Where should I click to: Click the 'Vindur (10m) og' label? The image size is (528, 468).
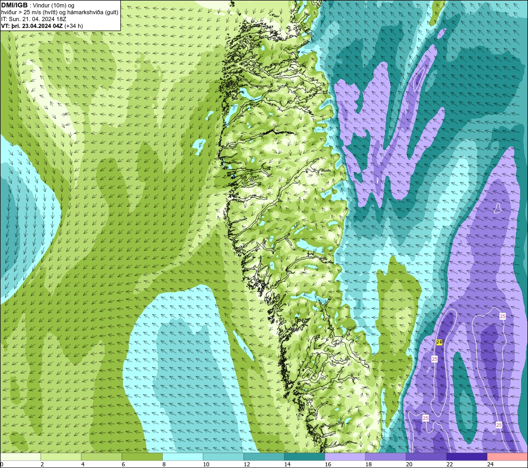(53, 5)
